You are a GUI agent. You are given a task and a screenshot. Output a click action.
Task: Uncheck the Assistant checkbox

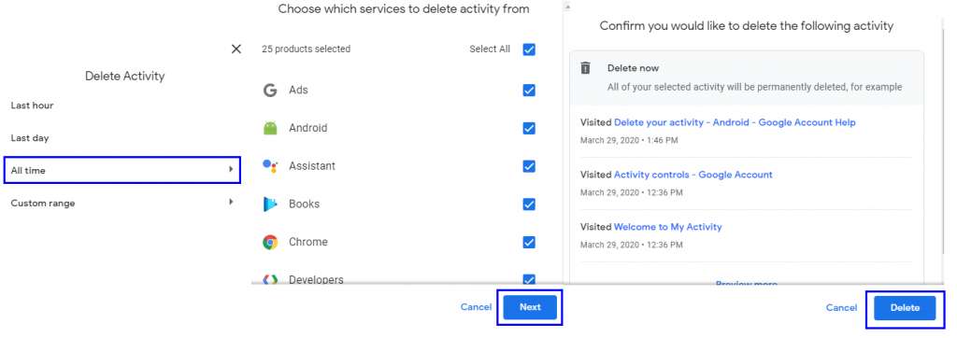click(x=529, y=166)
